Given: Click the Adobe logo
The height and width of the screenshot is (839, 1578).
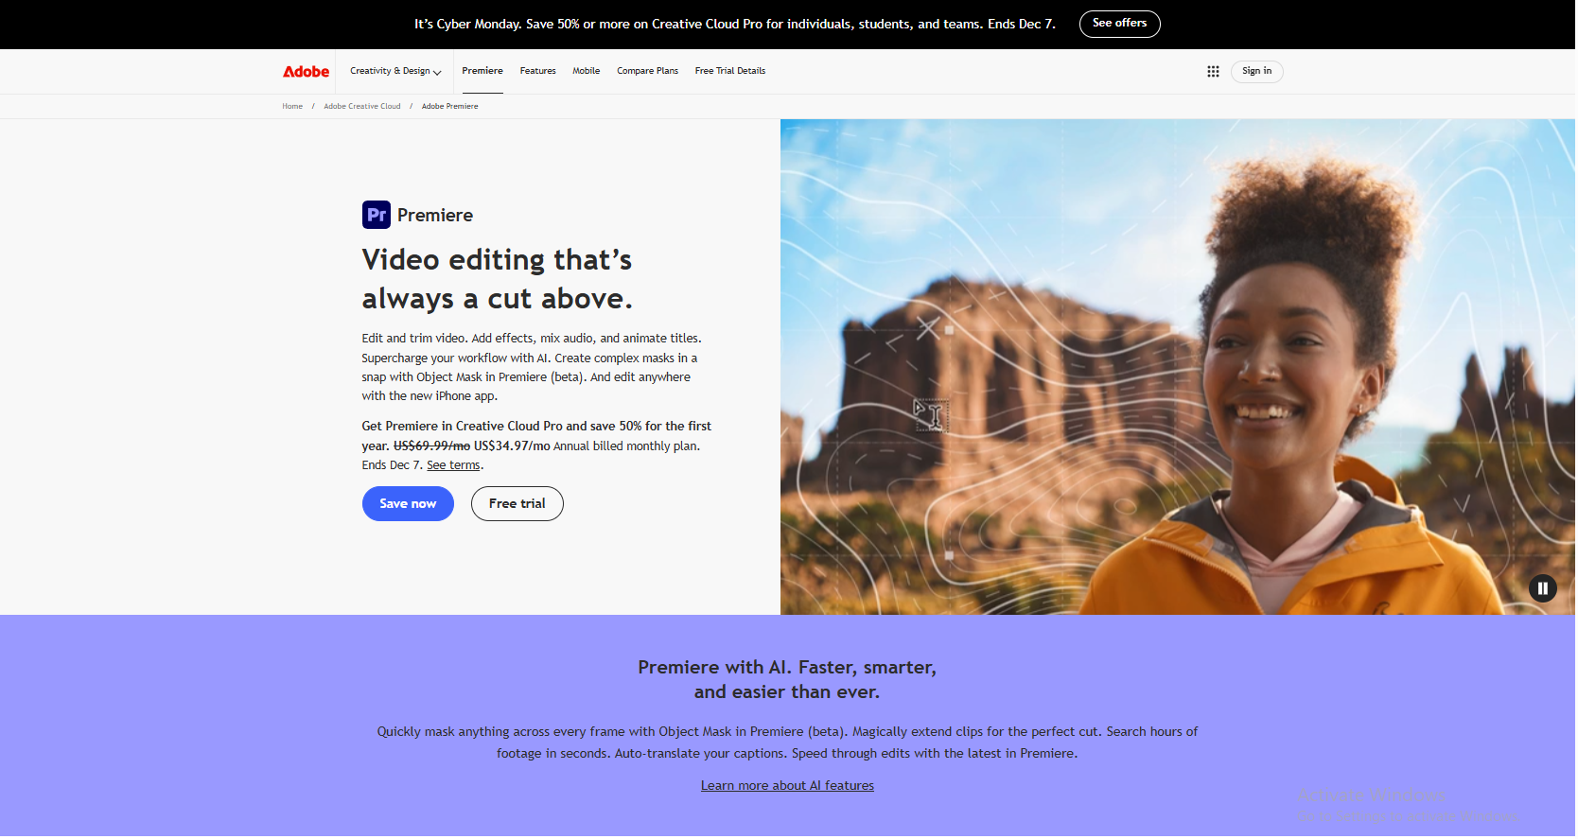Looking at the screenshot, I should pyautogui.click(x=306, y=72).
